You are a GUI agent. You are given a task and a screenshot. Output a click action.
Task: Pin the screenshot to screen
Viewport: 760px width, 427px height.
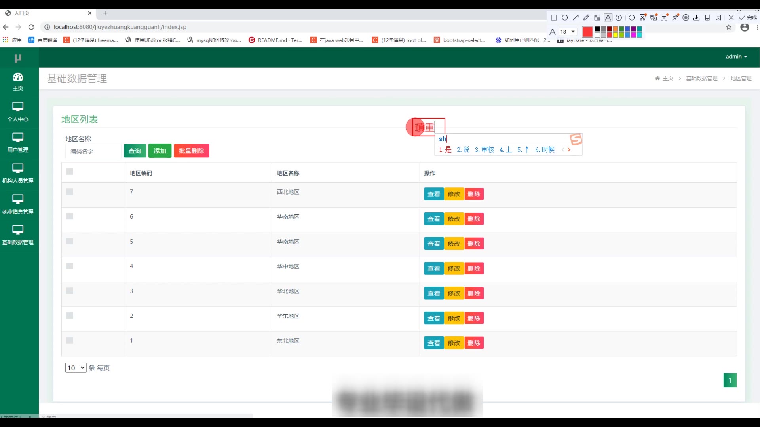(675, 17)
